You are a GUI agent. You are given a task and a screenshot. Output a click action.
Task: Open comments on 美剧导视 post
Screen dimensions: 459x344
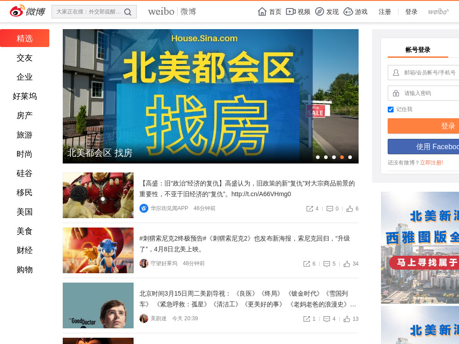[327, 318]
